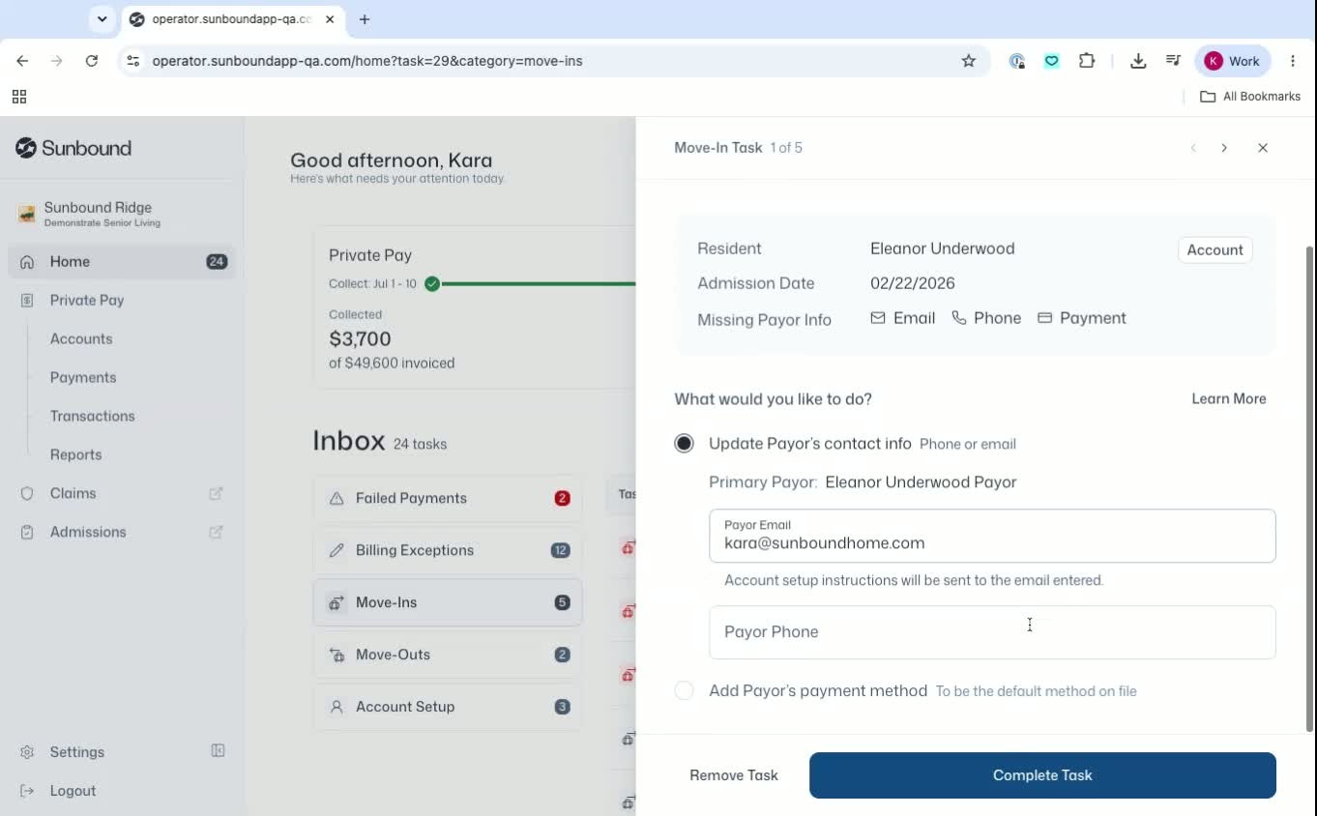Click the Claims external link icon

(216, 493)
